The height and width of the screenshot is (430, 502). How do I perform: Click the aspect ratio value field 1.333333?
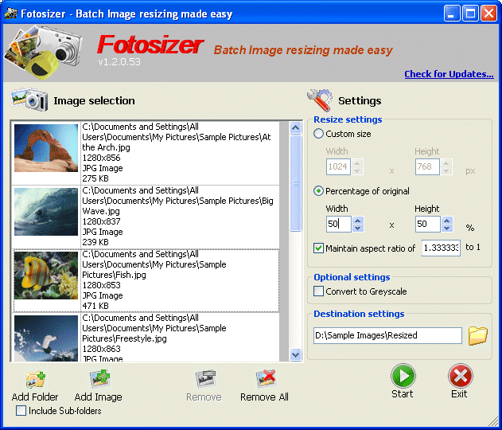[x=442, y=248]
